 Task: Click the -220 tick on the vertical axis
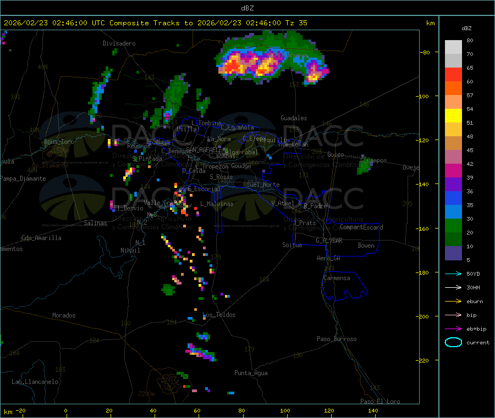coord(424,361)
